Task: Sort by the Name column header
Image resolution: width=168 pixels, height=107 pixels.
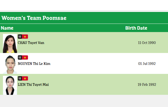Action: (7, 28)
